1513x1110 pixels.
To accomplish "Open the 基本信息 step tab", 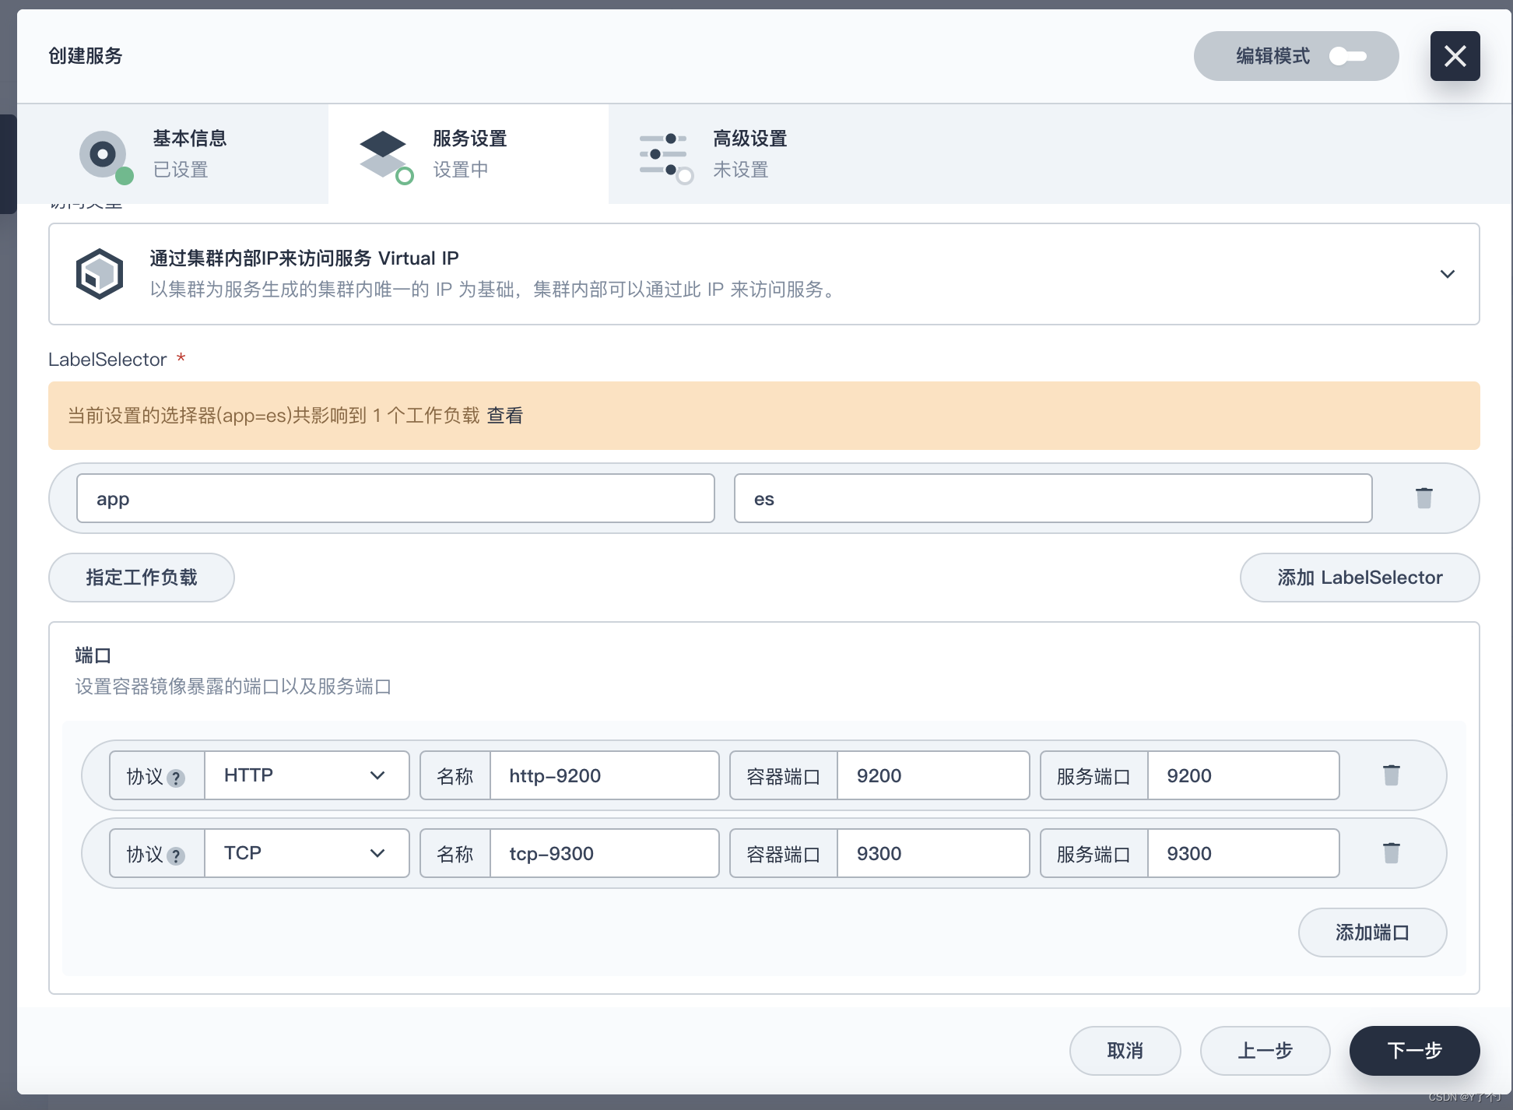I will pos(173,154).
